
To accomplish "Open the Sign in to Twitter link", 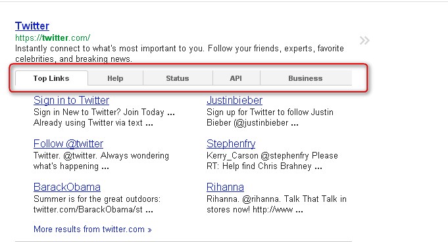I will coord(71,101).
